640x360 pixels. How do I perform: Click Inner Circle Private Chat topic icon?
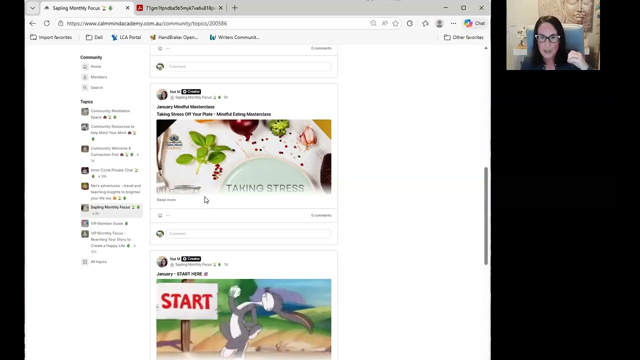(x=85, y=170)
